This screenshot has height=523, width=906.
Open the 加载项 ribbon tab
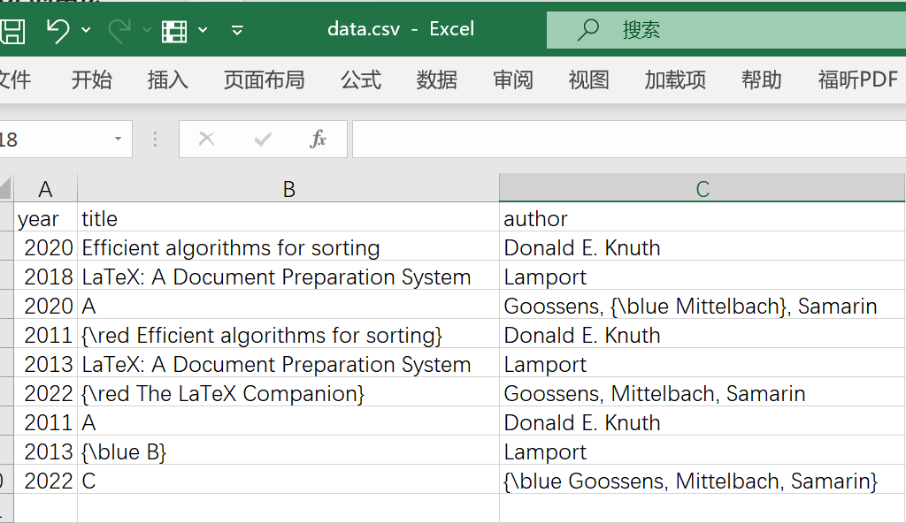(x=675, y=80)
